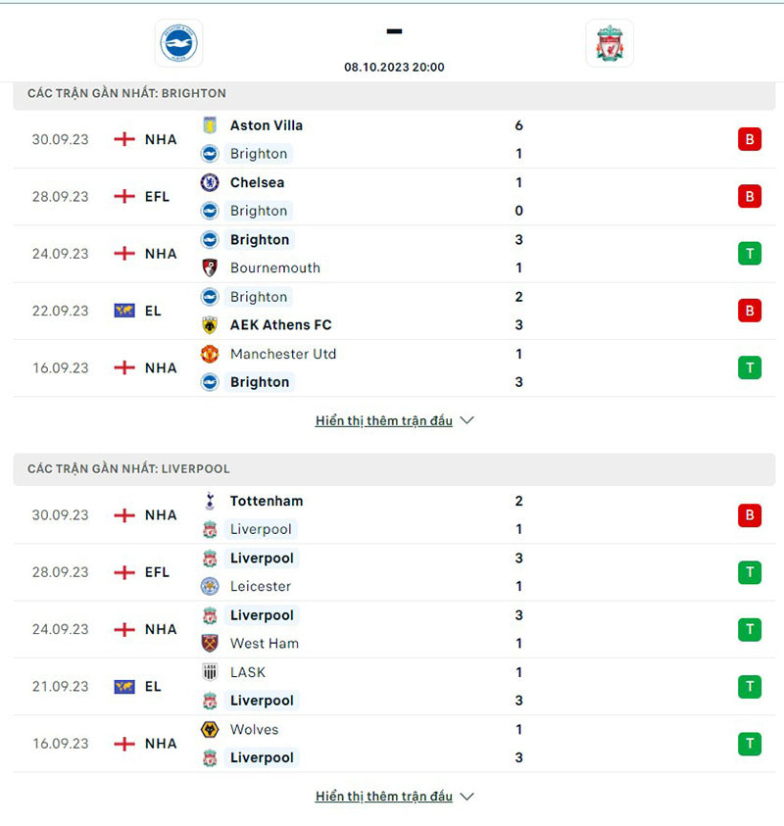The width and height of the screenshot is (784, 826).
Task: Click the Chelsea club badge
Action: tap(210, 182)
